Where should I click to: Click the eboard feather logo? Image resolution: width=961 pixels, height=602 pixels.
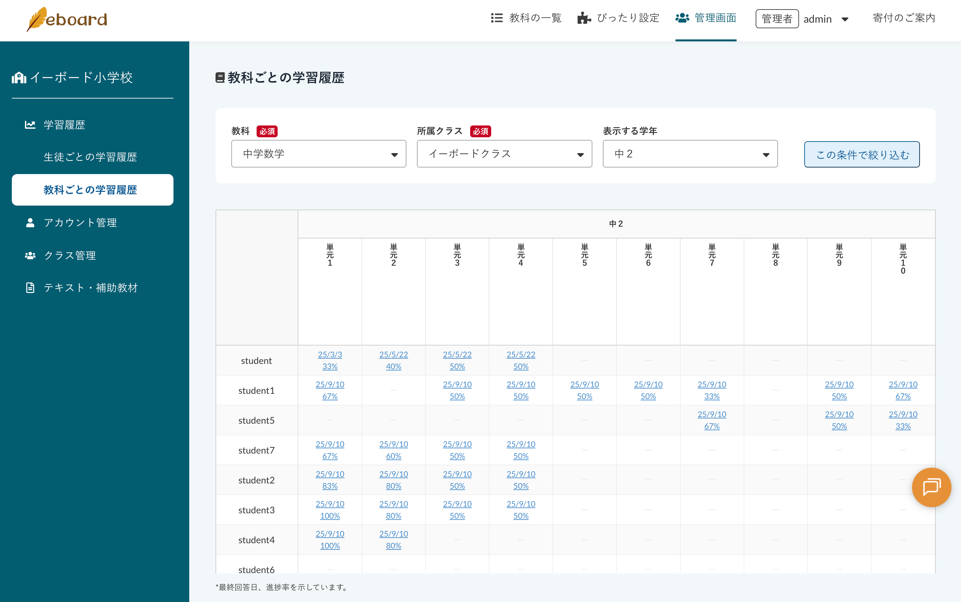coord(66,19)
